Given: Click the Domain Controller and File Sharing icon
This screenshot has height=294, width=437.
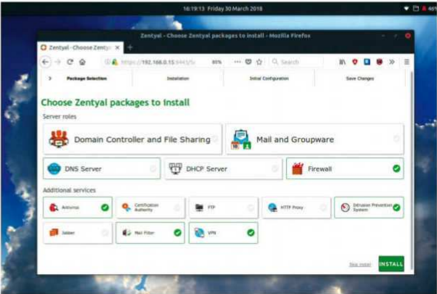Looking at the screenshot, I should (58, 139).
